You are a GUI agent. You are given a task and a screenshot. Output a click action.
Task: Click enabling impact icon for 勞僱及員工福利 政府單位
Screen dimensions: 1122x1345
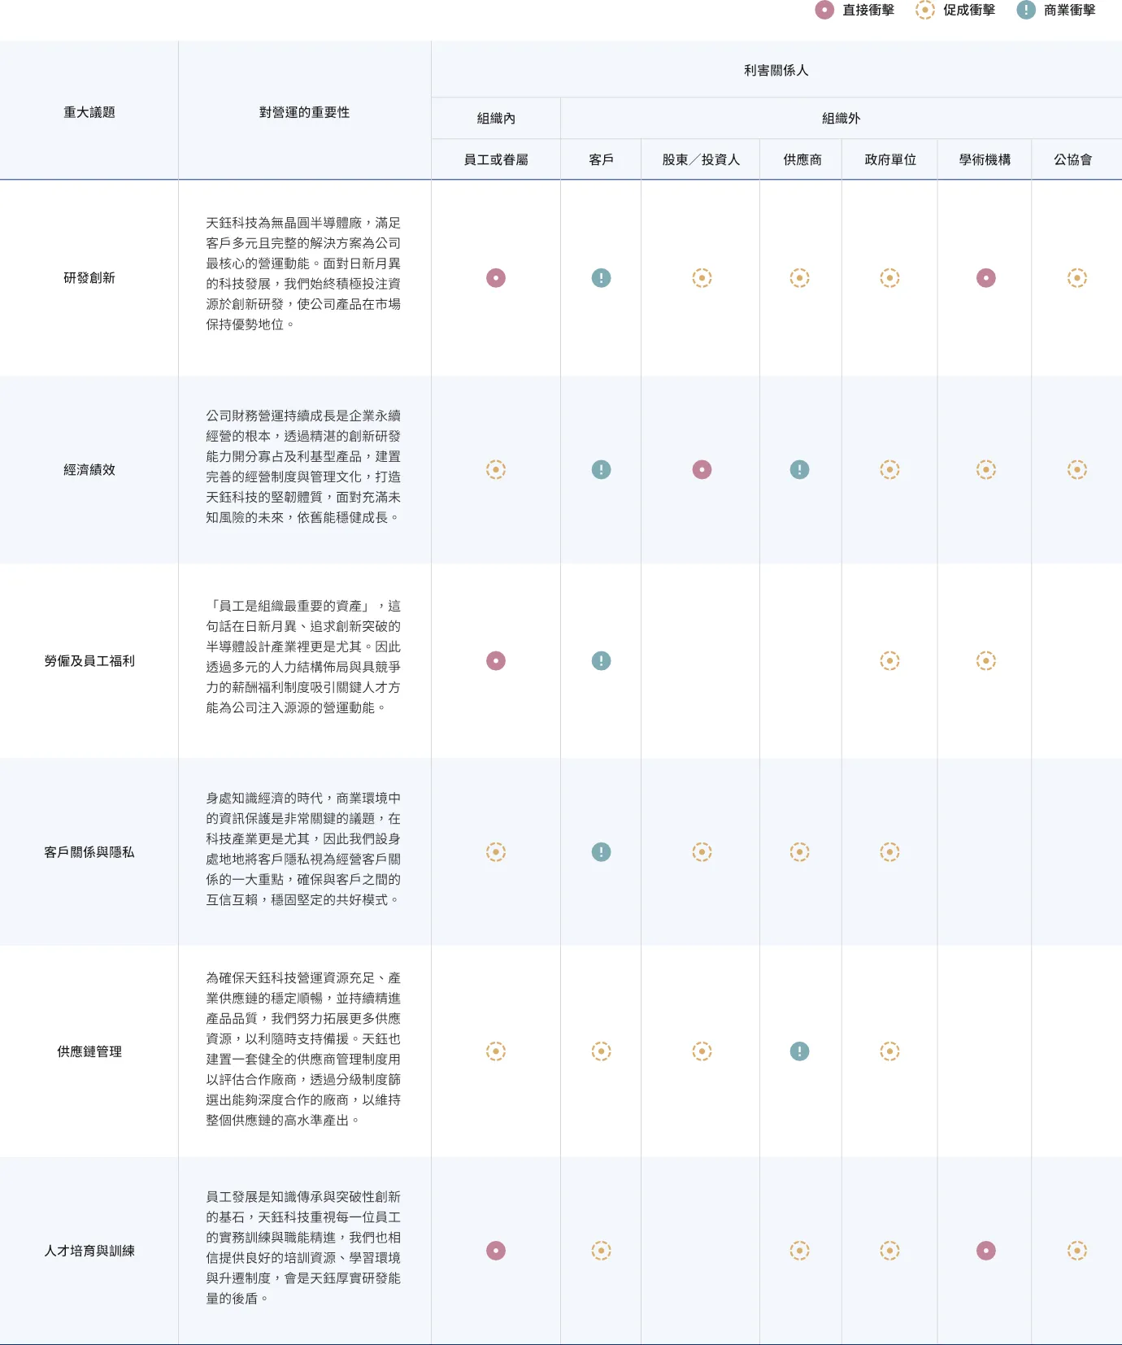(890, 661)
